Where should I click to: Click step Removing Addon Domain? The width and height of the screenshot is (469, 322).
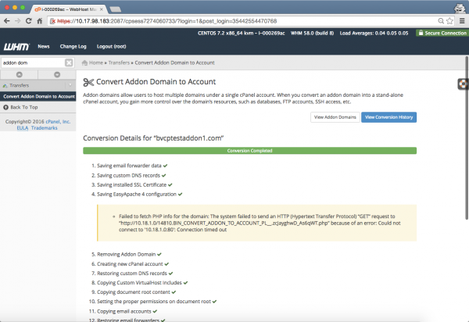[126, 255]
